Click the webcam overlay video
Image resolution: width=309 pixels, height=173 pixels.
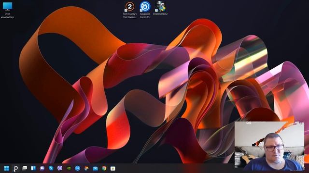[269, 146]
